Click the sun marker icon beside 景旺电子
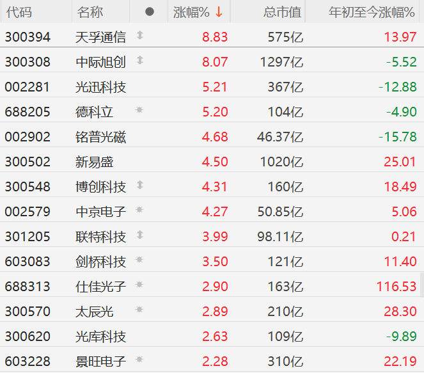The height and width of the screenshot is (373, 424). pyautogui.click(x=139, y=360)
